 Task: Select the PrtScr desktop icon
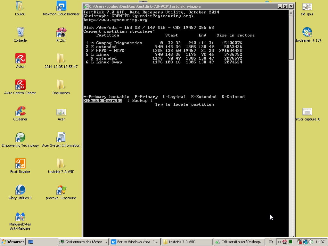[x=61, y=35]
